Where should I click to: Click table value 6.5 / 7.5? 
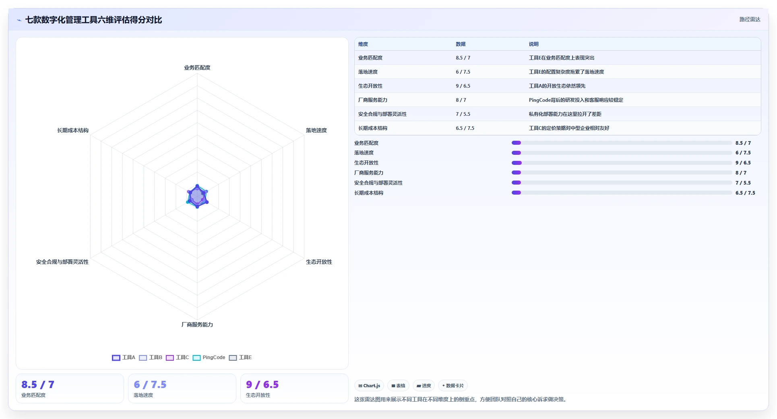point(465,128)
